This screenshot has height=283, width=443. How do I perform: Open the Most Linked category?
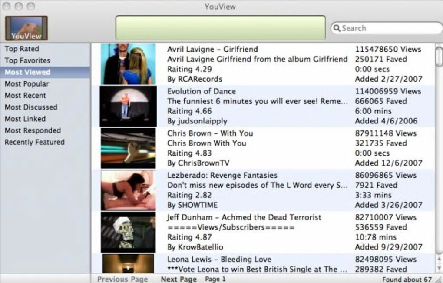point(25,119)
